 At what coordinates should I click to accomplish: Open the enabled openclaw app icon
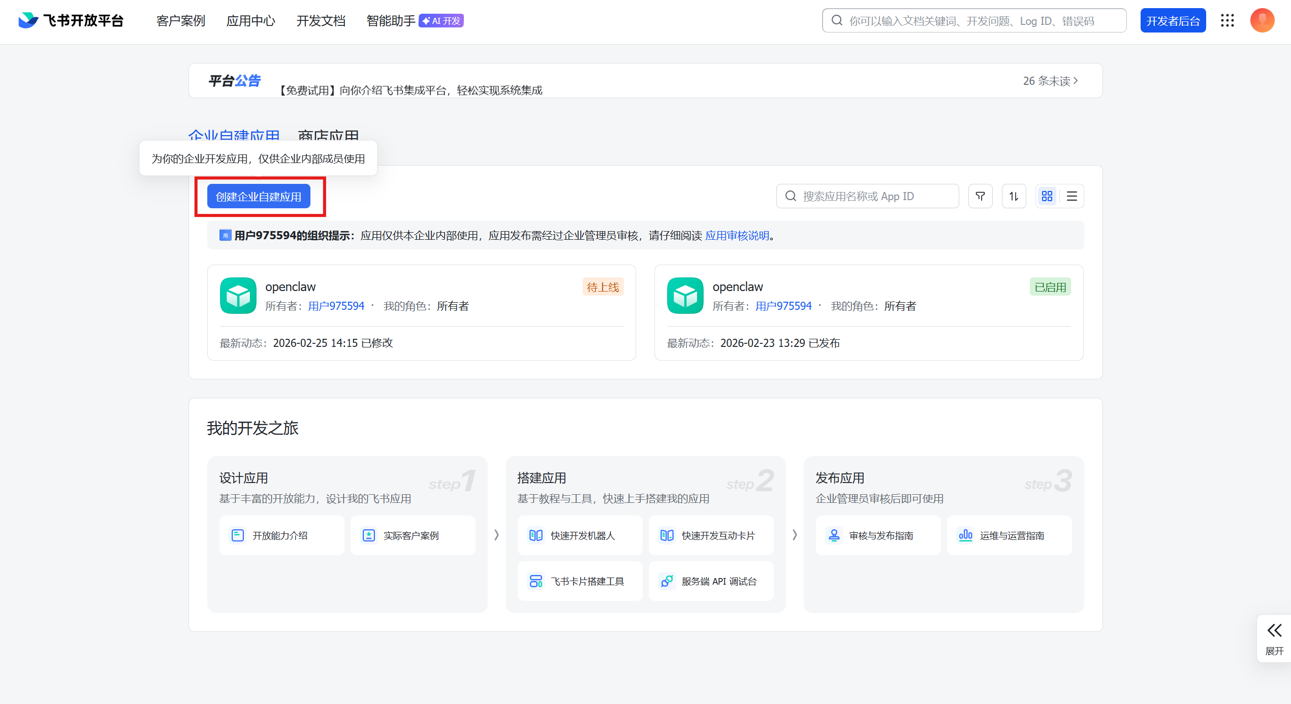(x=685, y=296)
